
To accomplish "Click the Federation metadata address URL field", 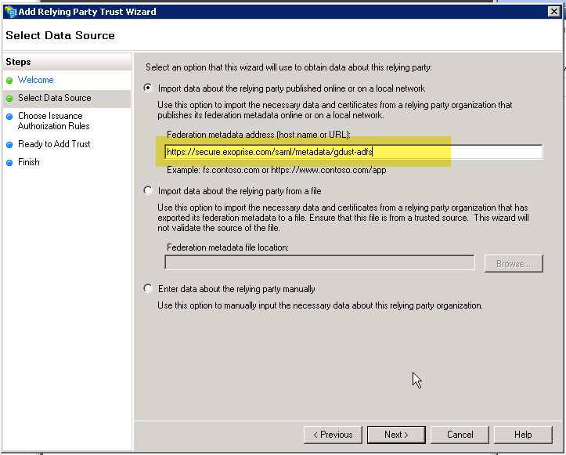I will coord(354,152).
